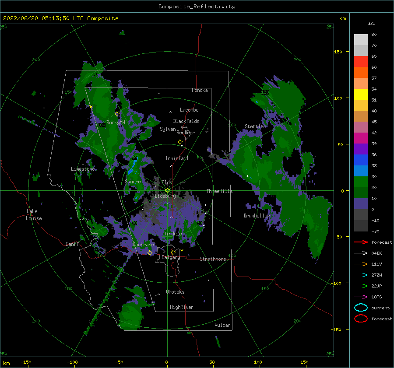Click the Cochrane label
This screenshot has height=368, width=394.
point(143,245)
